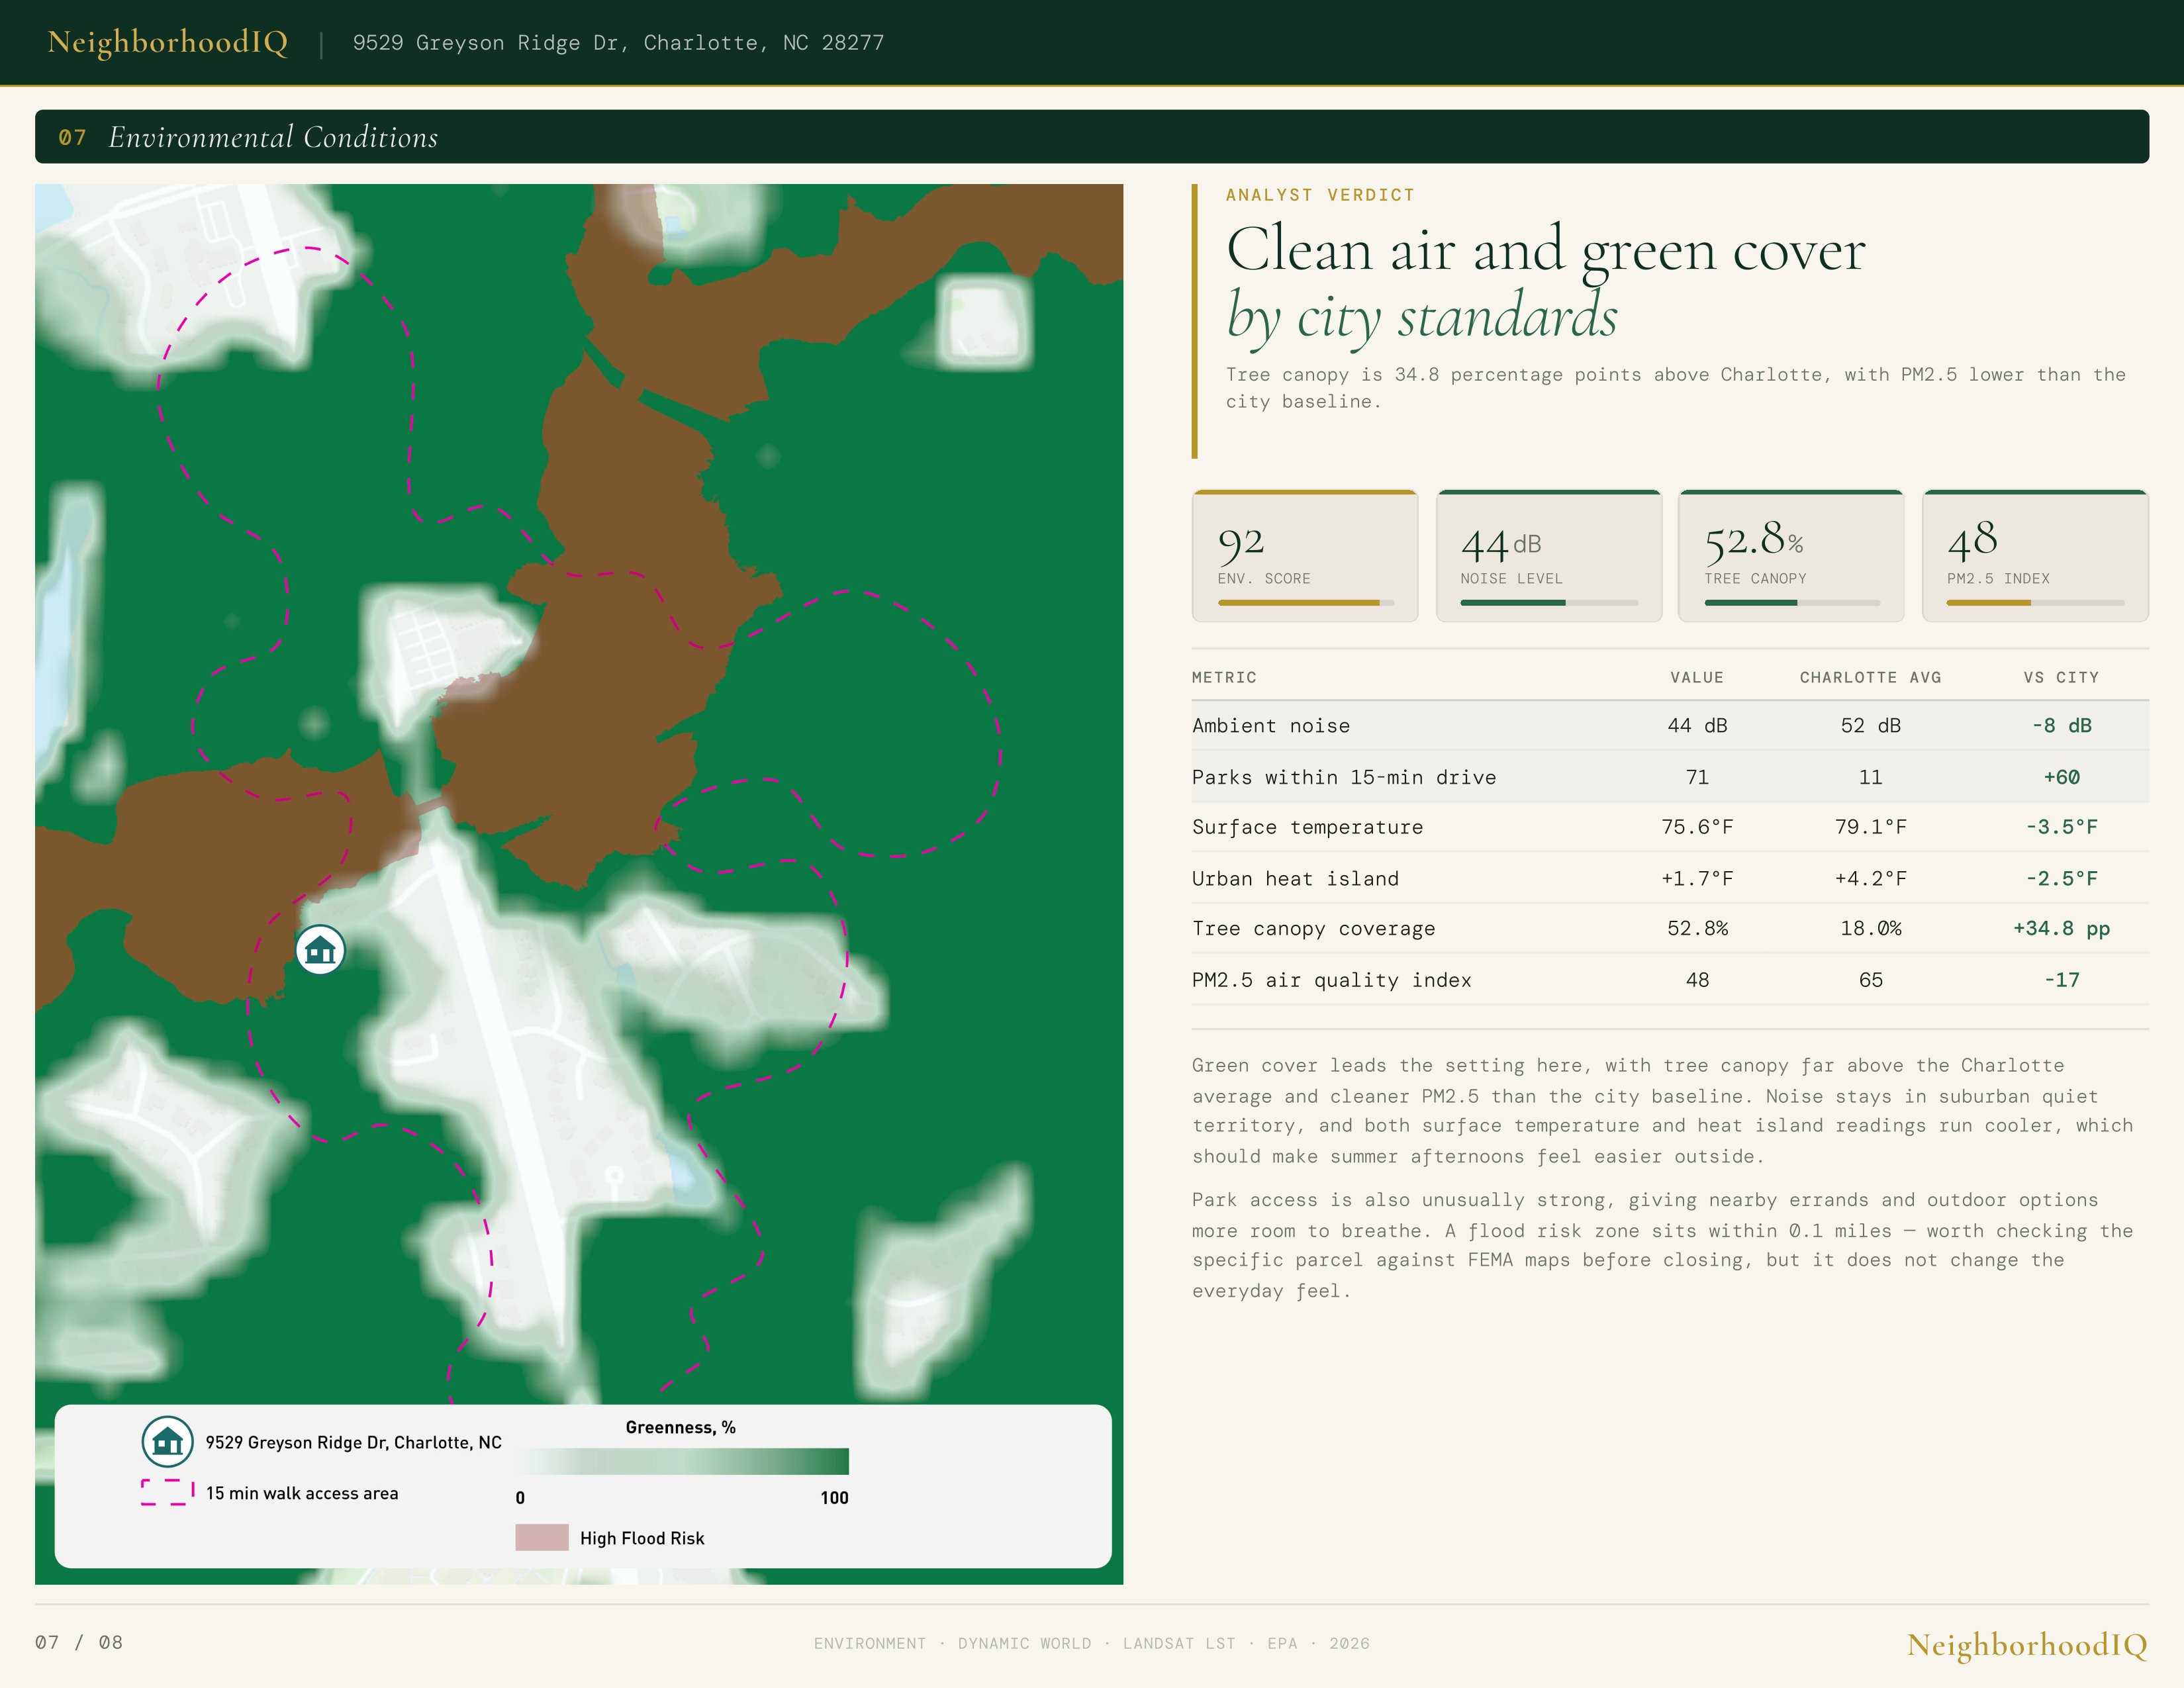
Task: Click the house icon in the map legend
Action: [x=167, y=1441]
